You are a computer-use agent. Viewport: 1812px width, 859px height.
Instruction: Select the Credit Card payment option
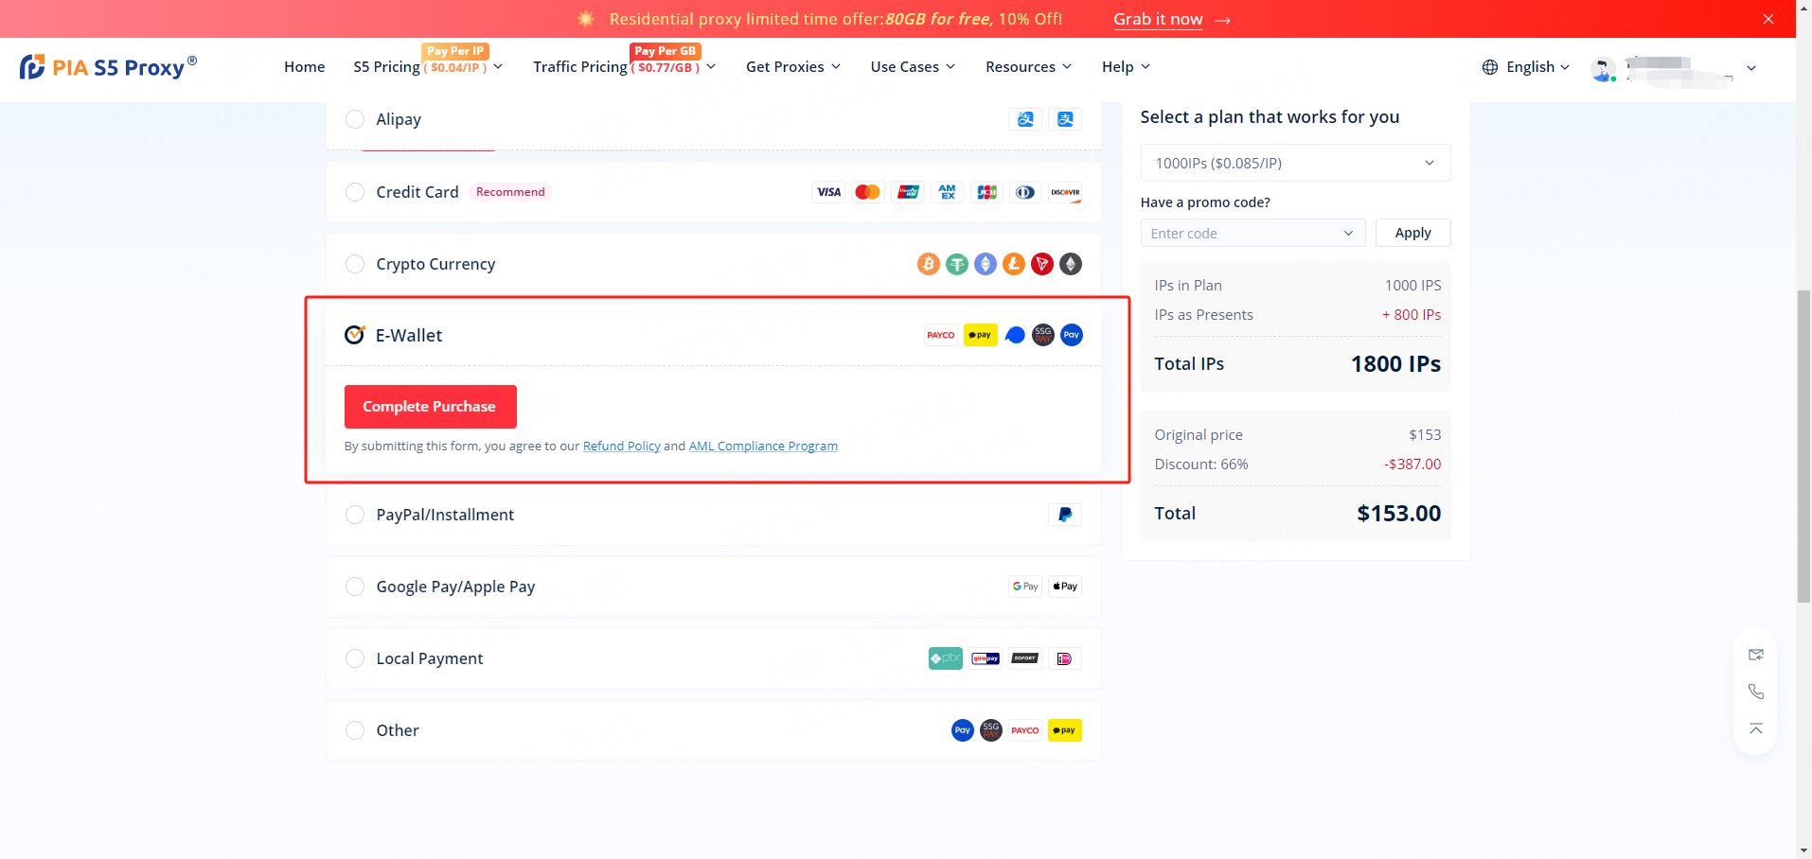coord(355,192)
